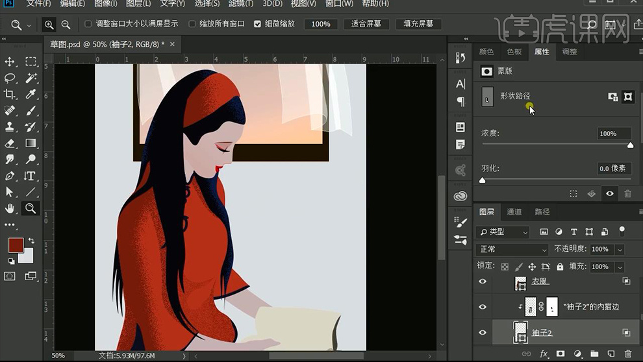
Task: Open the Character panel icon
Action: (x=460, y=84)
